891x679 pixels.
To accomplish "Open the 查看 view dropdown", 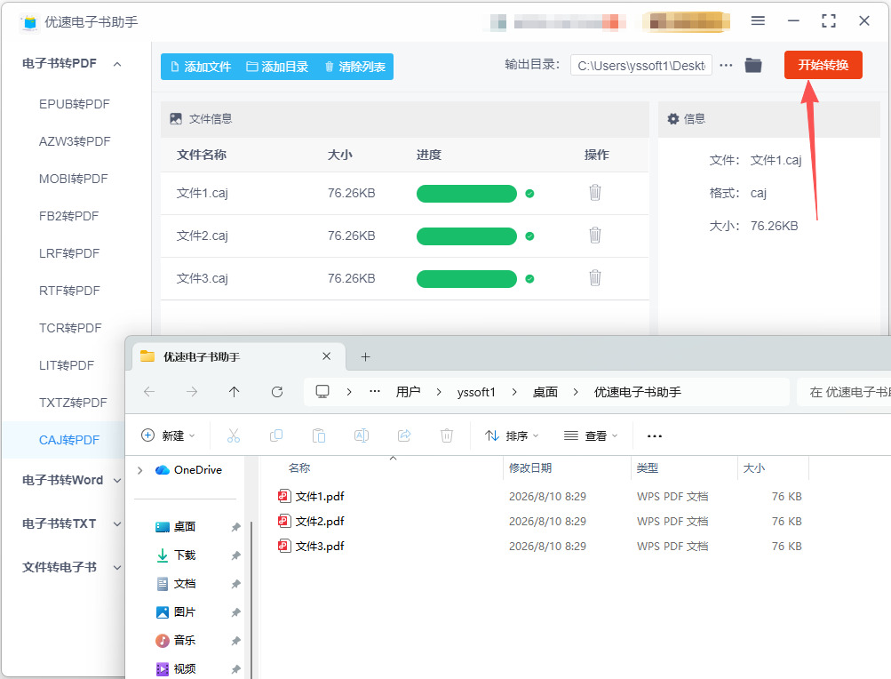I will [x=591, y=435].
